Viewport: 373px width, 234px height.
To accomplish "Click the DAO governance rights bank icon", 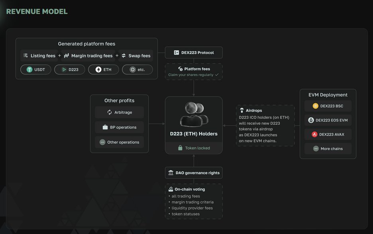I will pyautogui.click(x=171, y=173).
